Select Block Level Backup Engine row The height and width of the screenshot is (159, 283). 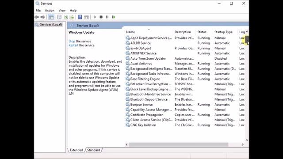[x=185, y=89]
